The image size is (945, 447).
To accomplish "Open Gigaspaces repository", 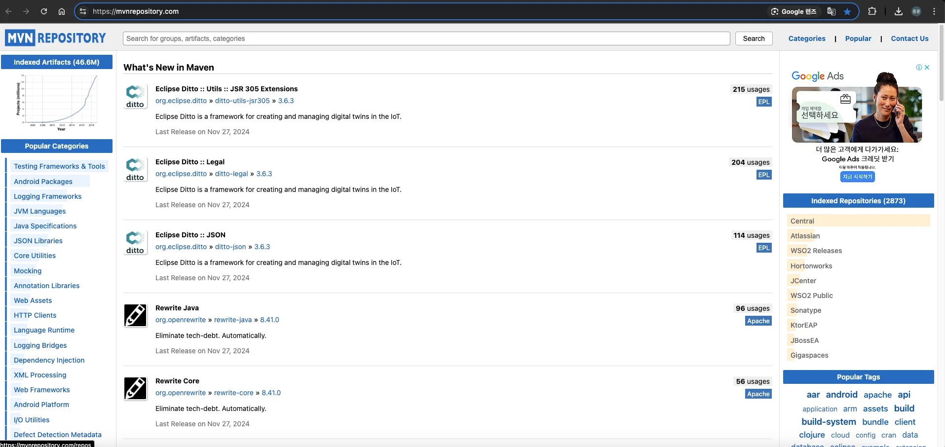I will click(x=809, y=355).
